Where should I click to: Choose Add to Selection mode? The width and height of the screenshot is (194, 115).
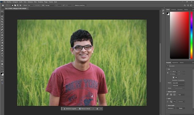coord(15,5)
